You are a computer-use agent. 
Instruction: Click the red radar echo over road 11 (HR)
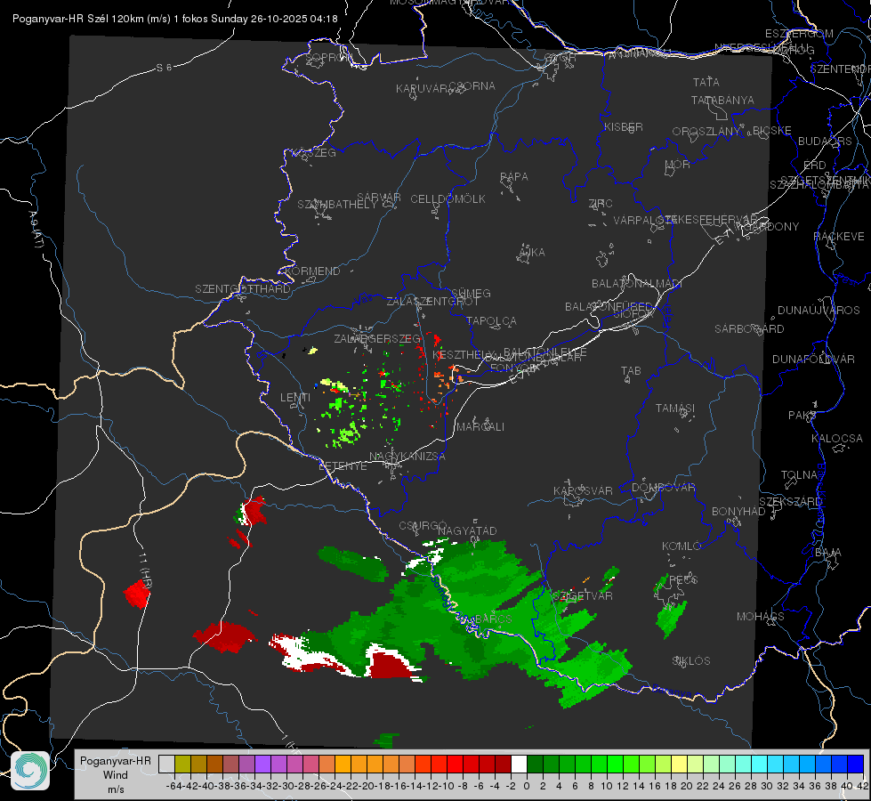137,594
